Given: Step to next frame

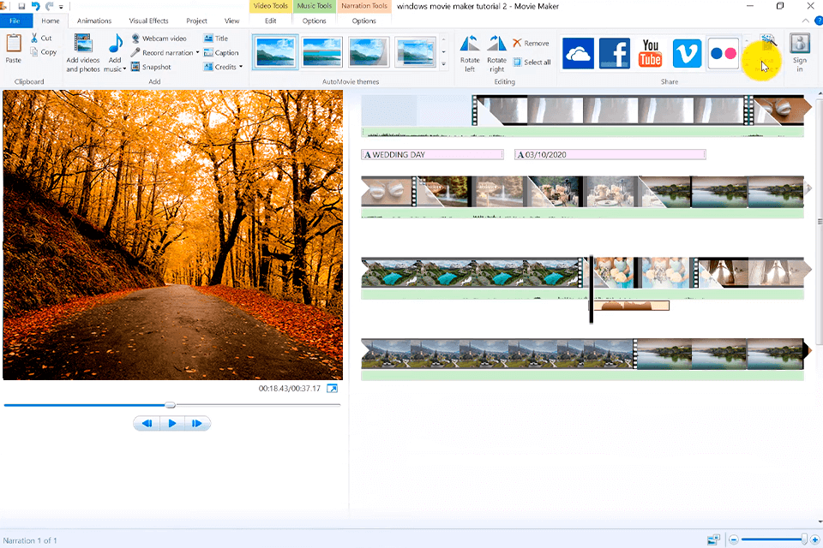Looking at the screenshot, I should [x=197, y=423].
